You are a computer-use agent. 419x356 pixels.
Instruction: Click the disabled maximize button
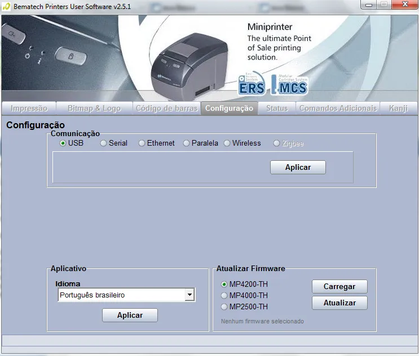coord(384,4)
